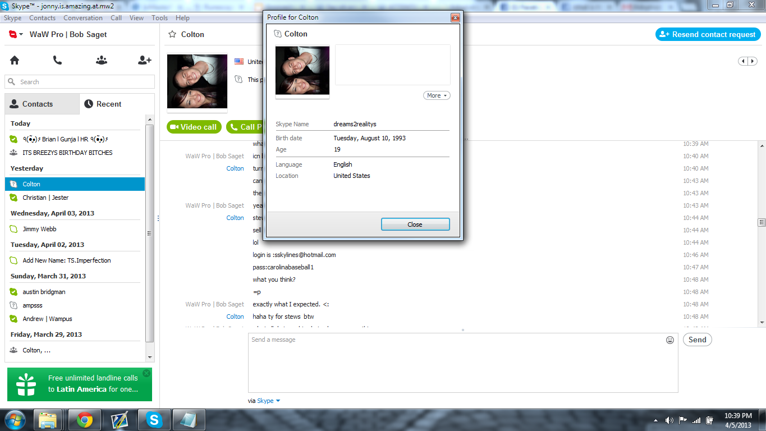Click the Search contacts field

[80, 82]
